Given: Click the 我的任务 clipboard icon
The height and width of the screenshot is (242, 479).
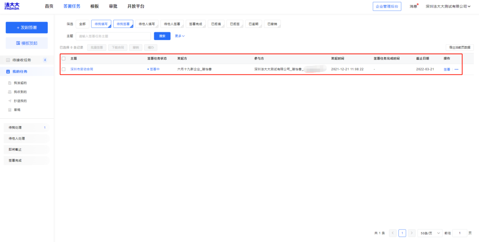Looking at the screenshot, I should click(x=8, y=72).
